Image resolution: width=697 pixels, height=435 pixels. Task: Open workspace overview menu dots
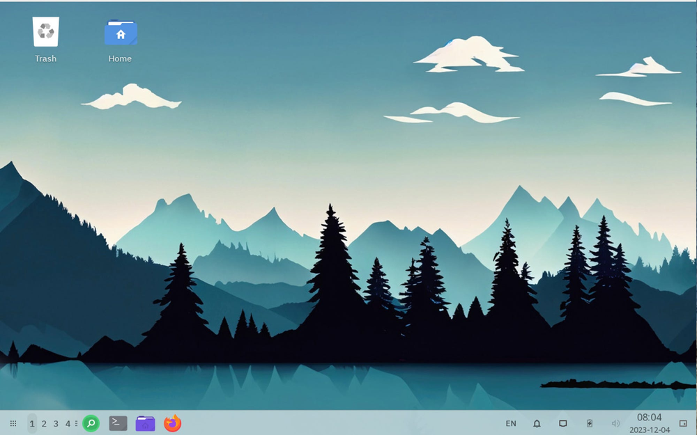[x=77, y=424]
